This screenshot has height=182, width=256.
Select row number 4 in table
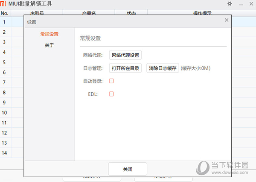4,52
